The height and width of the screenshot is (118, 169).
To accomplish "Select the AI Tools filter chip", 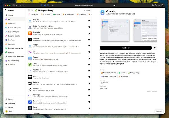I will (x=57, y=14).
